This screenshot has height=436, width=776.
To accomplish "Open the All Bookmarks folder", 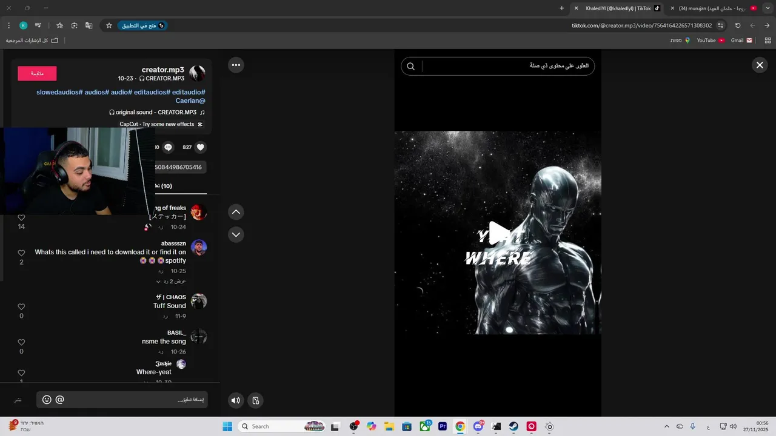I will tap(32, 40).
